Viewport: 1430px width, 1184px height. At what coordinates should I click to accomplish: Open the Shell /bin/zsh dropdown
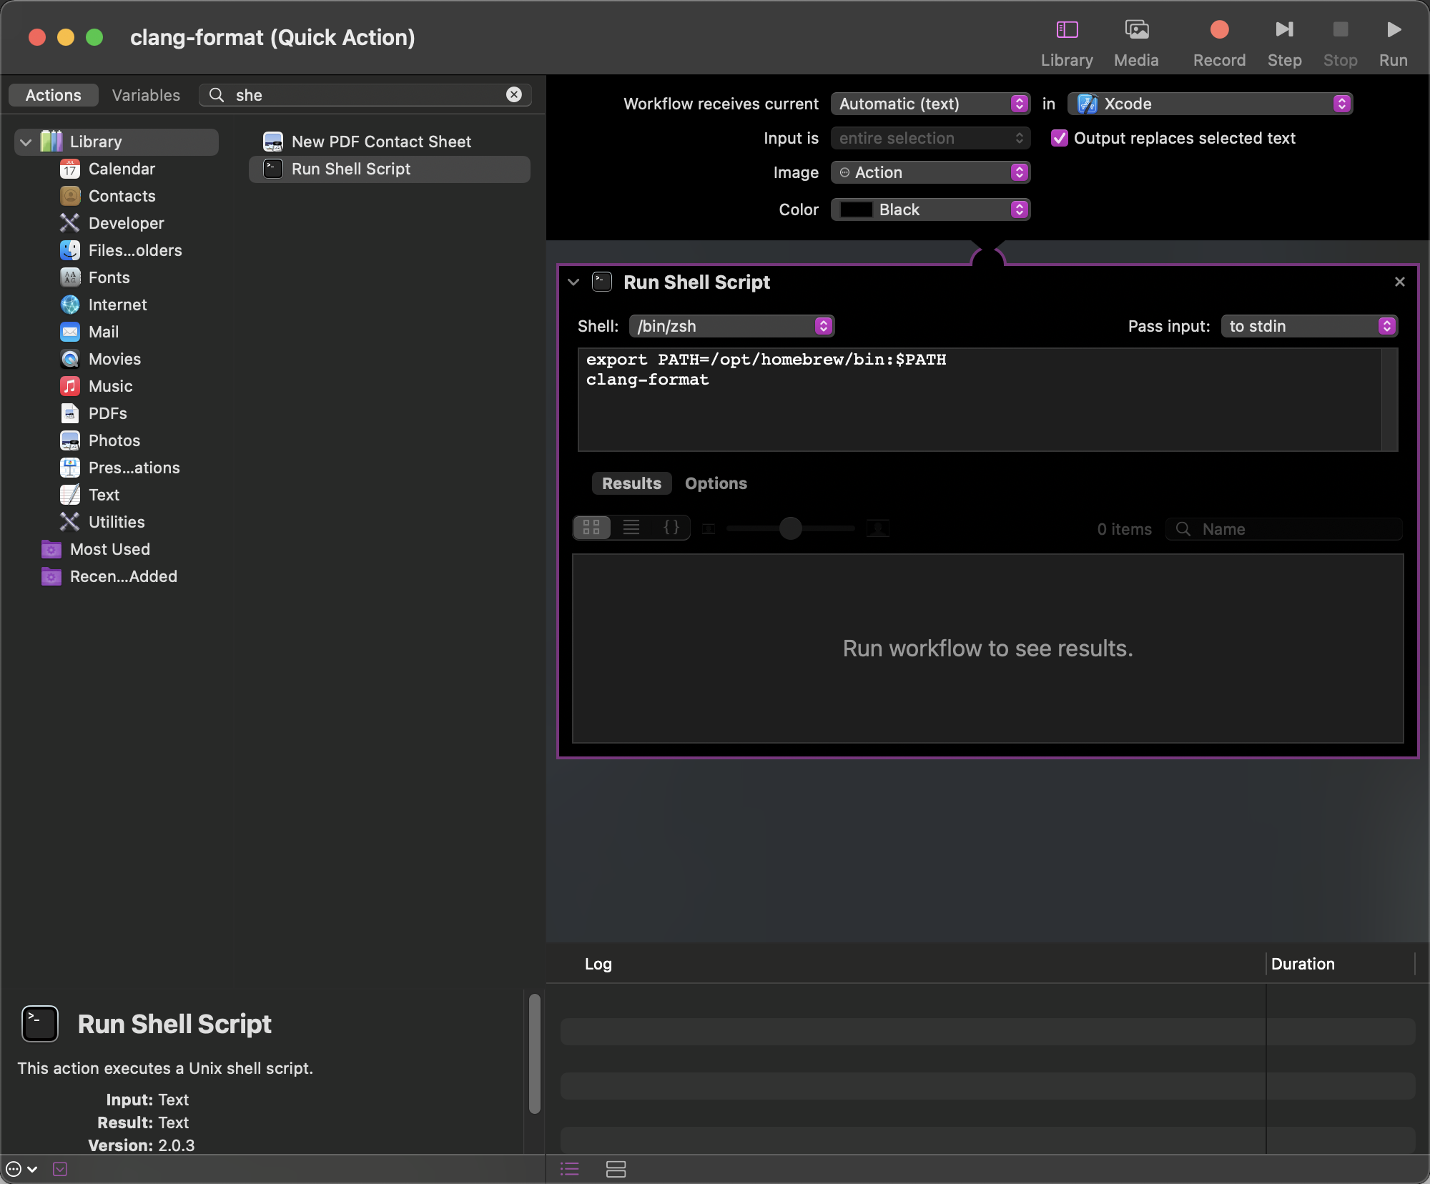pyautogui.click(x=731, y=327)
